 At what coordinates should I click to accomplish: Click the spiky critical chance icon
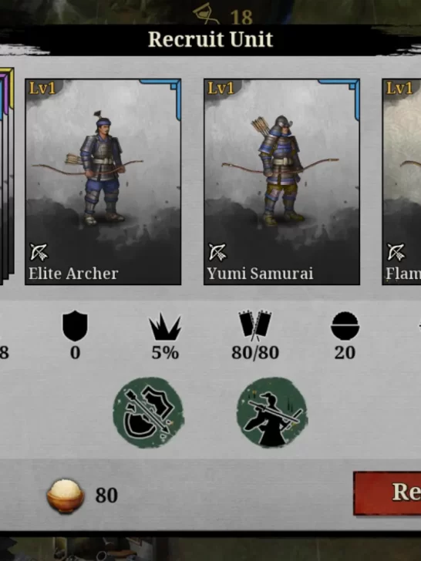coord(165,326)
